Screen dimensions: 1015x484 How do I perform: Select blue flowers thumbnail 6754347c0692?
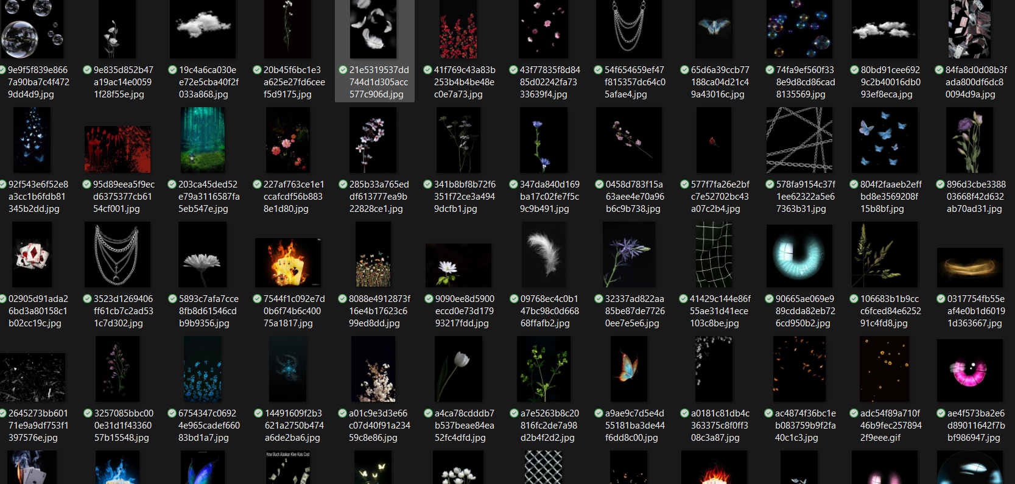click(x=203, y=369)
